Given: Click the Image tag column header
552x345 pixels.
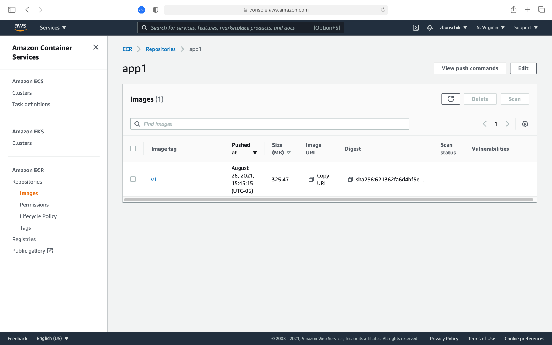Looking at the screenshot, I should click(x=164, y=149).
